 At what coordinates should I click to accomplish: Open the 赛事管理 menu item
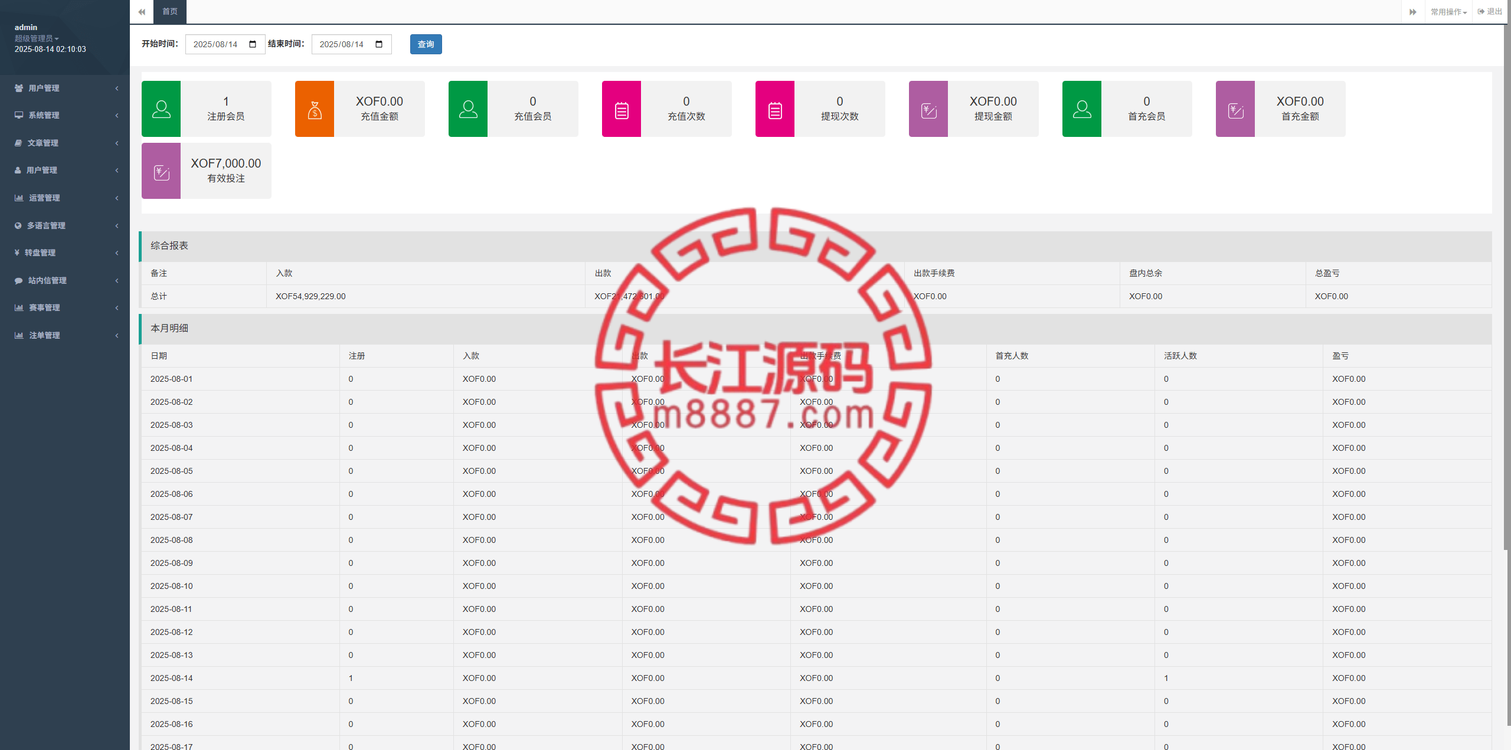pyautogui.click(x=65, y=307)
